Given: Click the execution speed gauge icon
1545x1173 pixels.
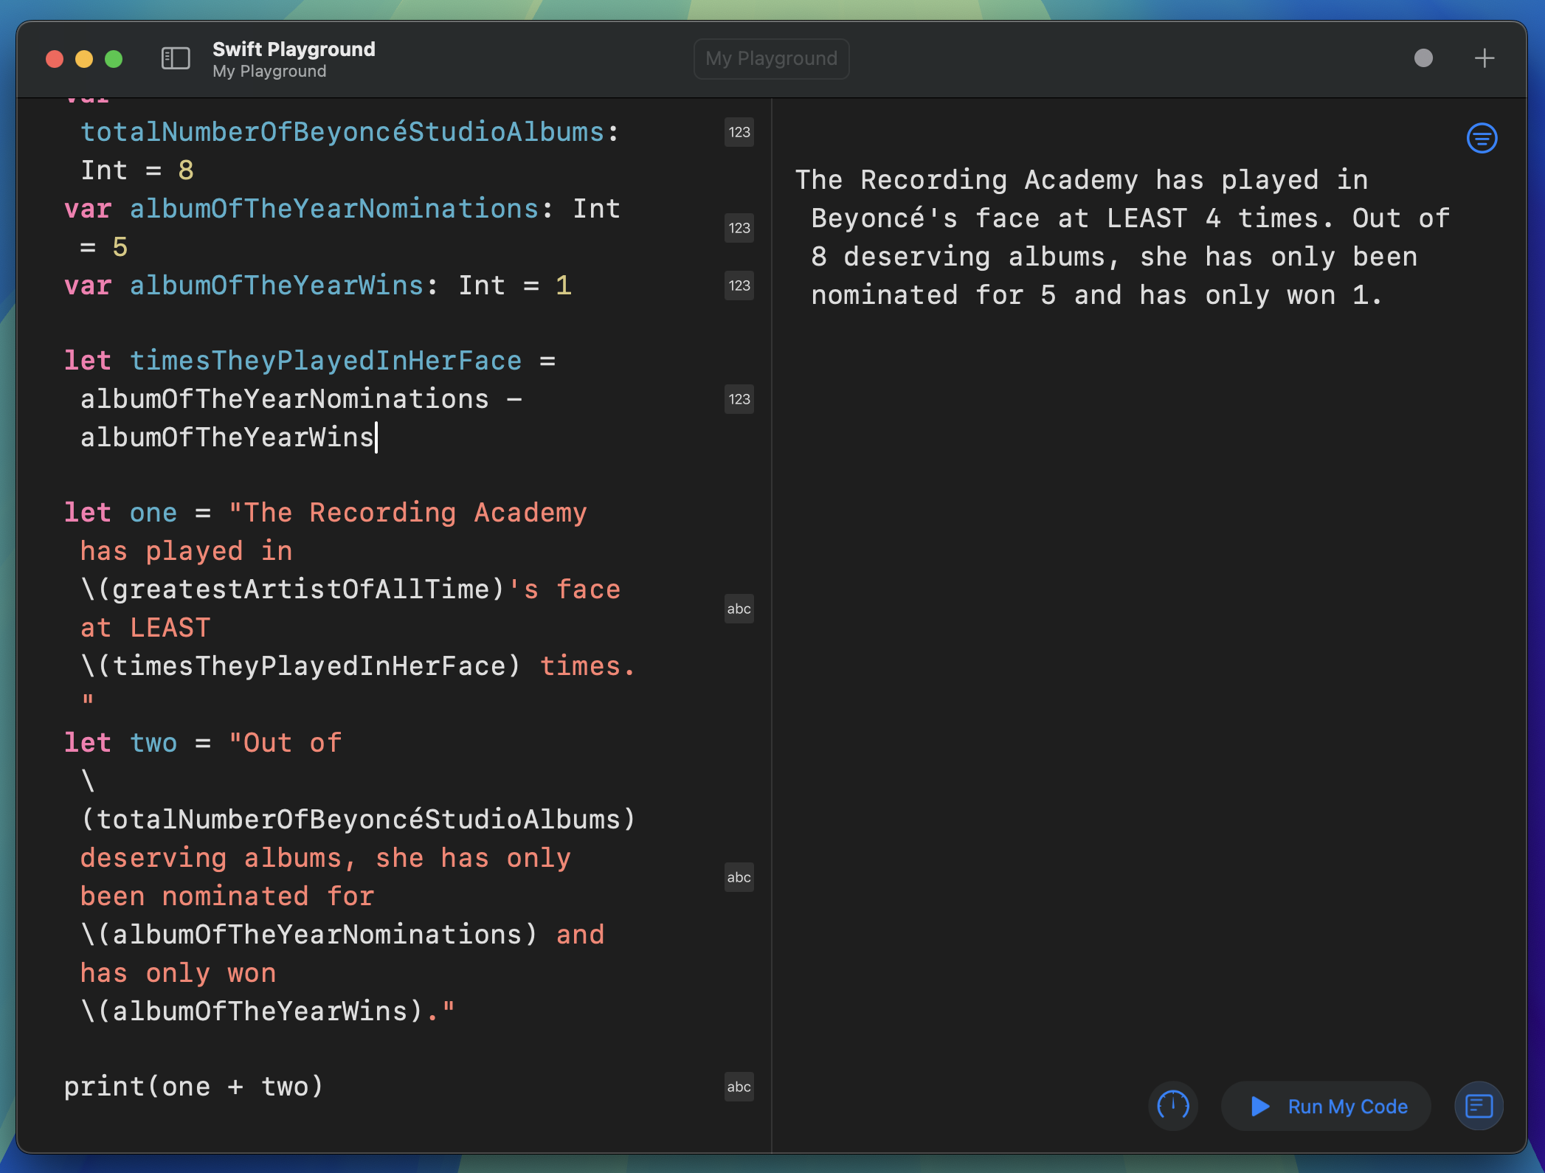Looking at the screenshot, I should pyautogui.click(x=1173, y=1105).
